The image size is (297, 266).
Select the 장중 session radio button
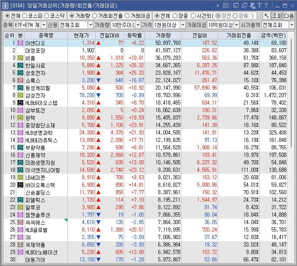(x=175, y=16)
